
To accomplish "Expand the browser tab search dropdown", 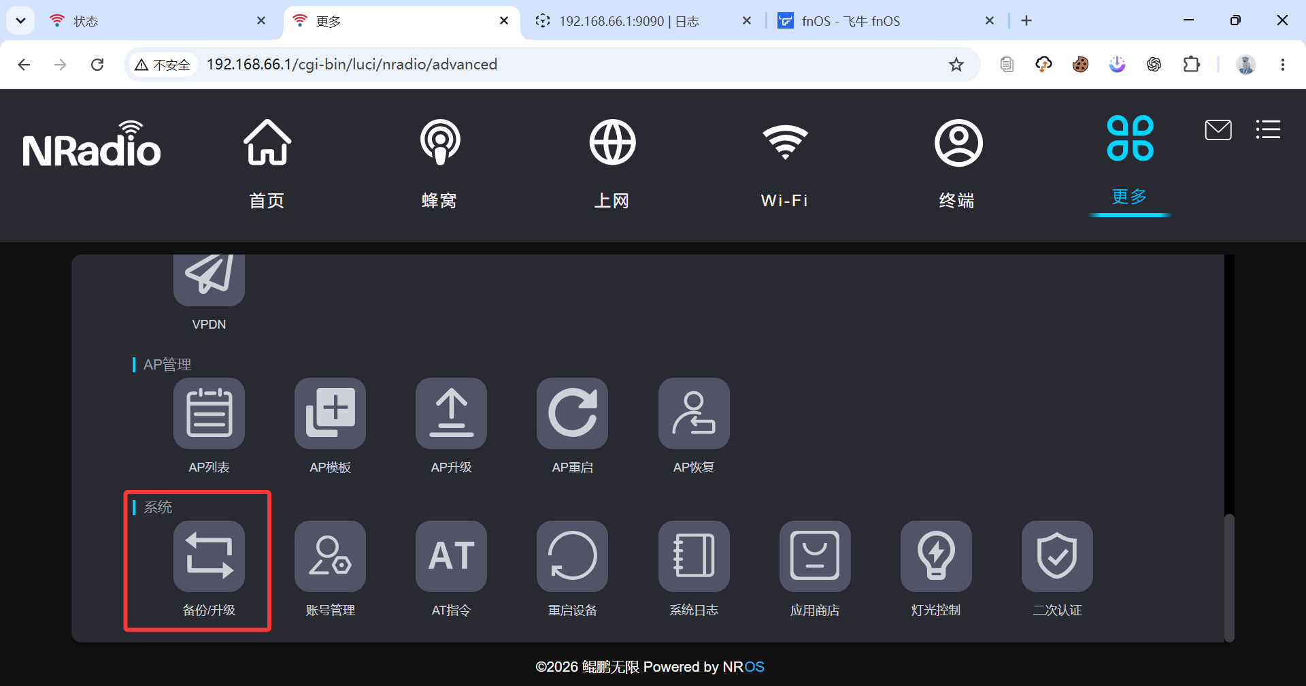I will (21, 21).
